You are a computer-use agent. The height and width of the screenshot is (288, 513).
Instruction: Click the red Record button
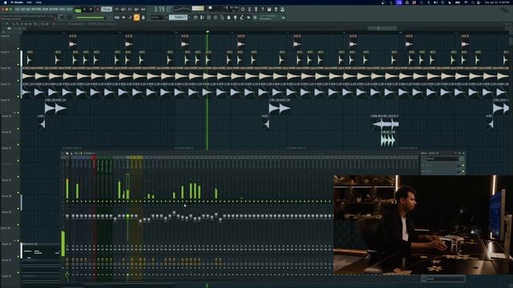point(97,10)
